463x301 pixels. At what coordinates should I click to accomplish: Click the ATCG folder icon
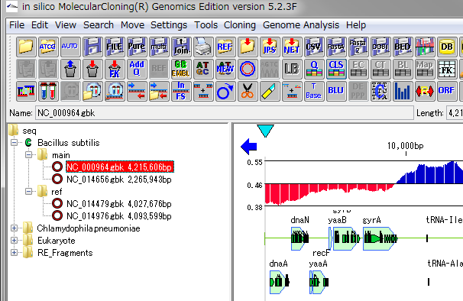(48, 47)
